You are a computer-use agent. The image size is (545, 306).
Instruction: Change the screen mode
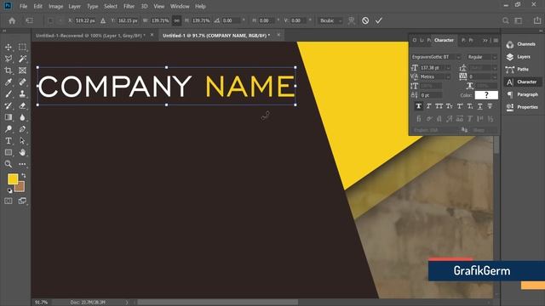click(22, 201)
